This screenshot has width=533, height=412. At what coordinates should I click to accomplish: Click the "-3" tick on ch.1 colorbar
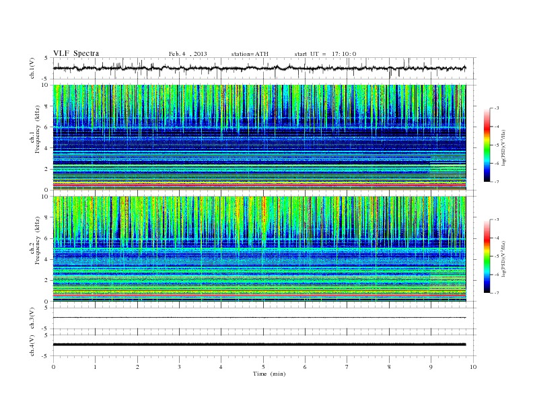tap(497, 108)
